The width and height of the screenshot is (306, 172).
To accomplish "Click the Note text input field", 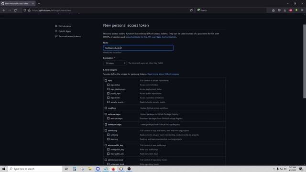I will 138,48.
